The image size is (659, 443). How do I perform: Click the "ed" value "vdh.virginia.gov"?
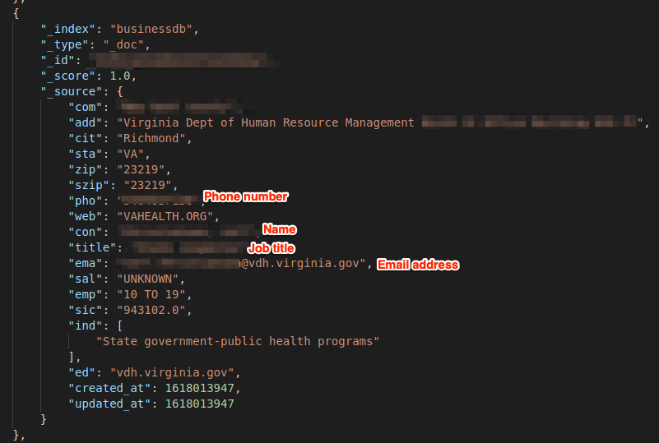point(172,372)
